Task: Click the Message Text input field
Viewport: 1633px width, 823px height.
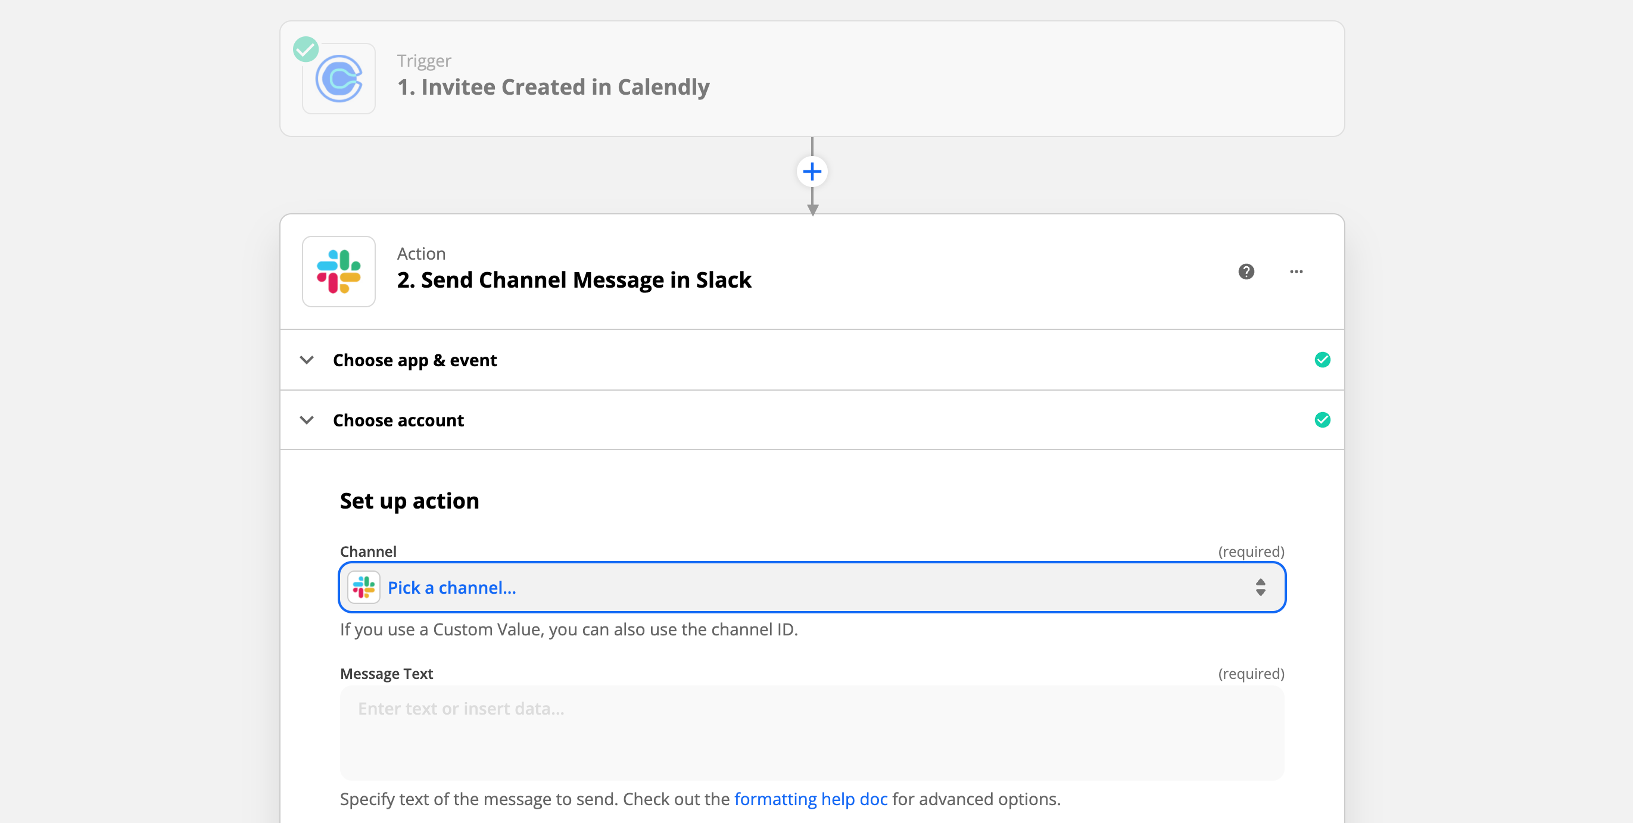Action: (811, 732)
